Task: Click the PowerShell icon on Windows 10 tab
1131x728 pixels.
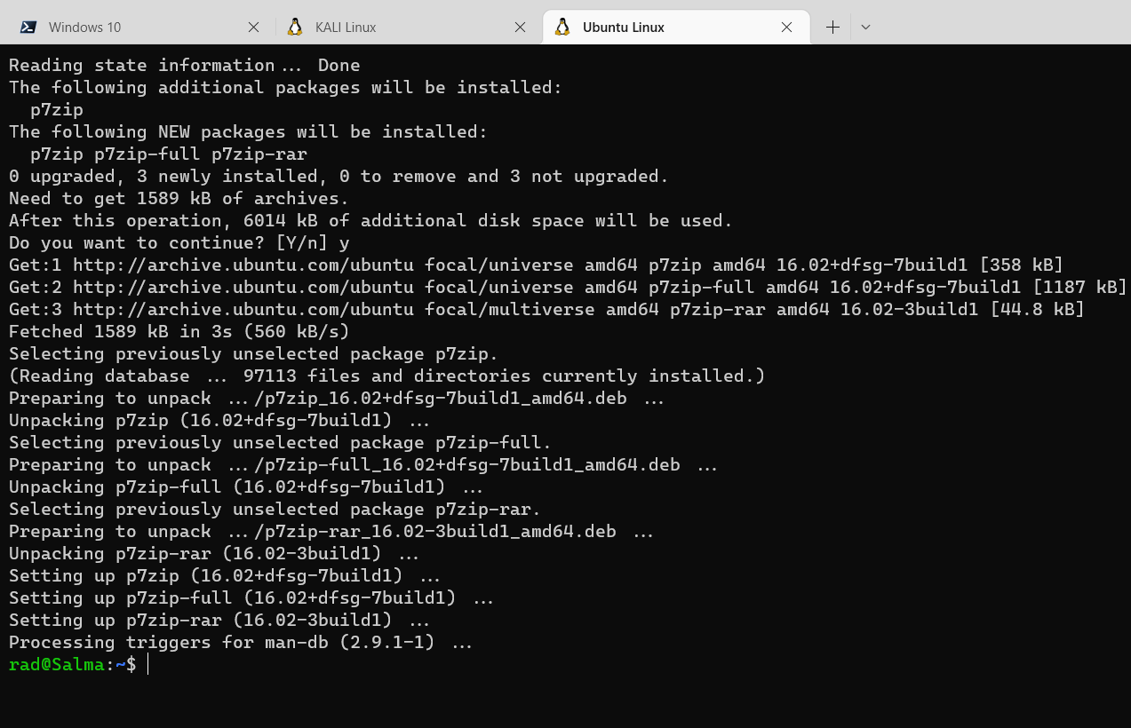Action: pyautogui.click(x=28, y=28)
